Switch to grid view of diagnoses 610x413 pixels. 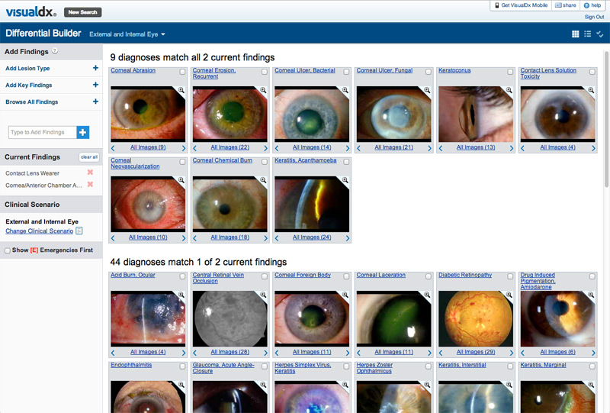(576, 34)
